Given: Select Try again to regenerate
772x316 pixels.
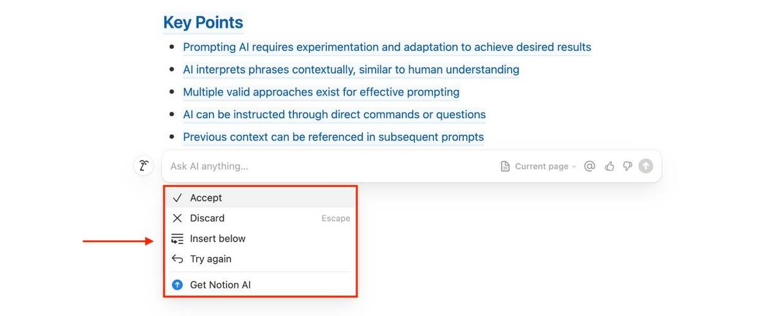Looking at the screenshot, I should coord(210,259).
